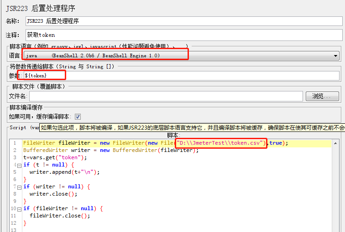This screenshot has width=345, height=232.
Task: Click code line vars.get("token")
Action: (x=55, y=157)
